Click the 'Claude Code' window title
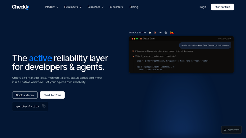The width and height of the screenshot is (246, 138). click(x=149, y=38)
